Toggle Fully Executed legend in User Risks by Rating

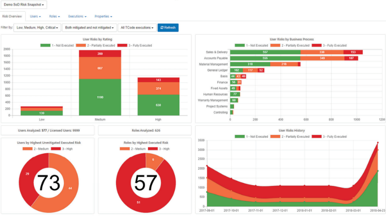[x=135, y=45]
